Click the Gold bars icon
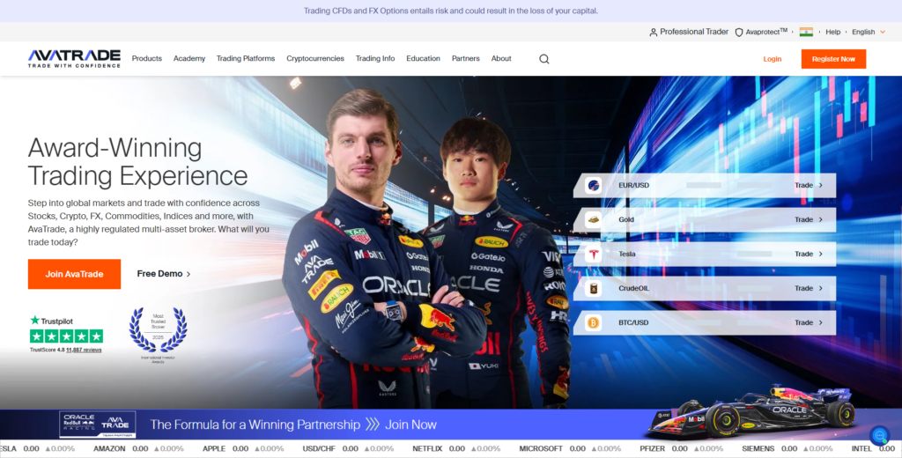The height and width of the screenshot is (458, 902). (x=594, y=220)
